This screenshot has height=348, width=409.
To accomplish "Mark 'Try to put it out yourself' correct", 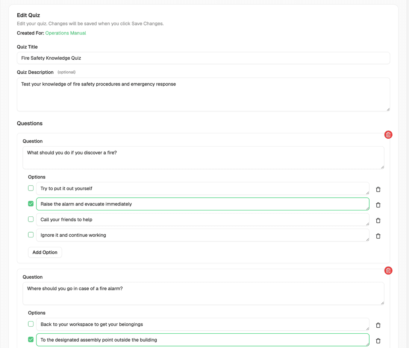I will 31,188.
